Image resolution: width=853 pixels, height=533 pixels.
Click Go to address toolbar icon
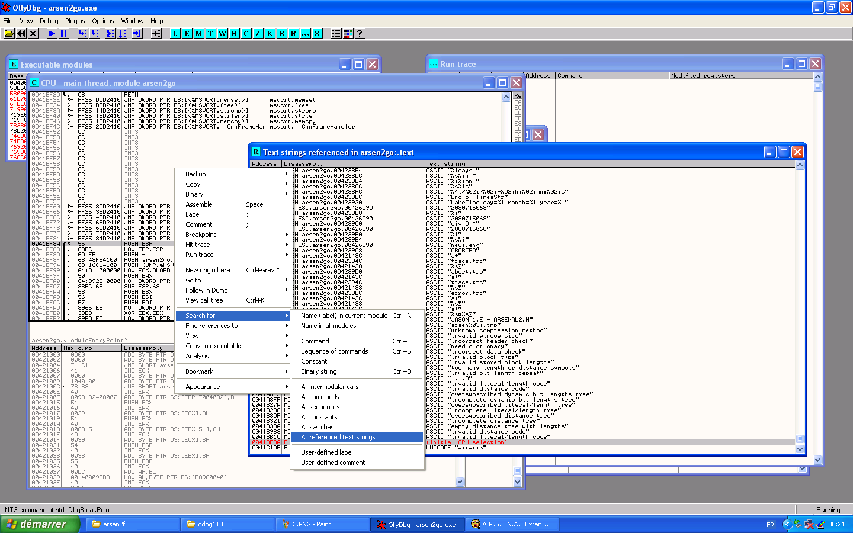(156, 34)
